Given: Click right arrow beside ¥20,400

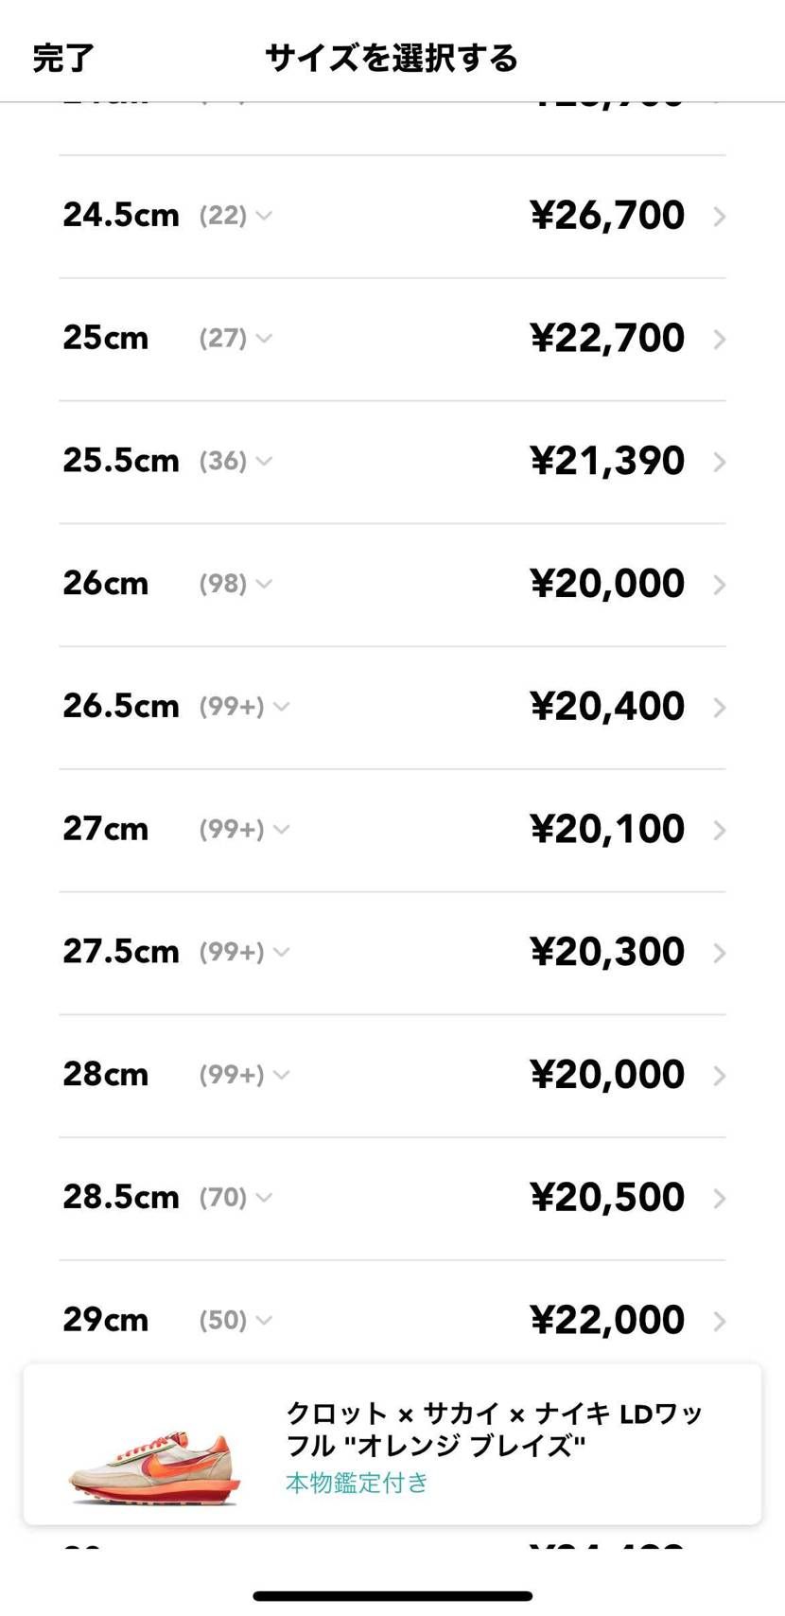Looking at the screenshot, I should point(720,708).
